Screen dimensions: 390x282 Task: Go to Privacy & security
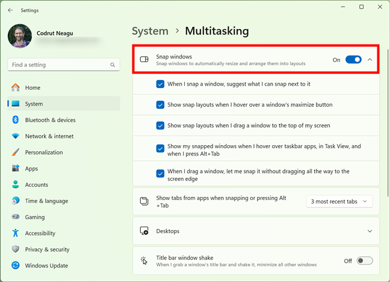pos(64,249)
